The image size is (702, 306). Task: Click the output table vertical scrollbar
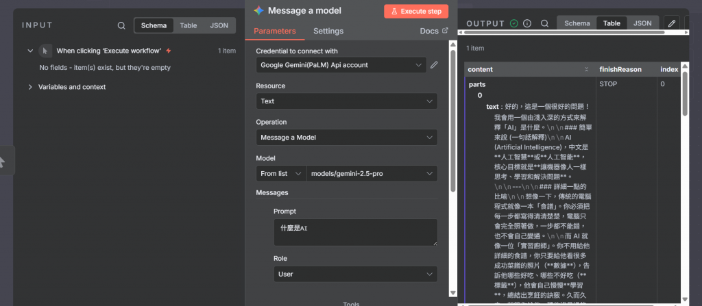tap(685, 94)
